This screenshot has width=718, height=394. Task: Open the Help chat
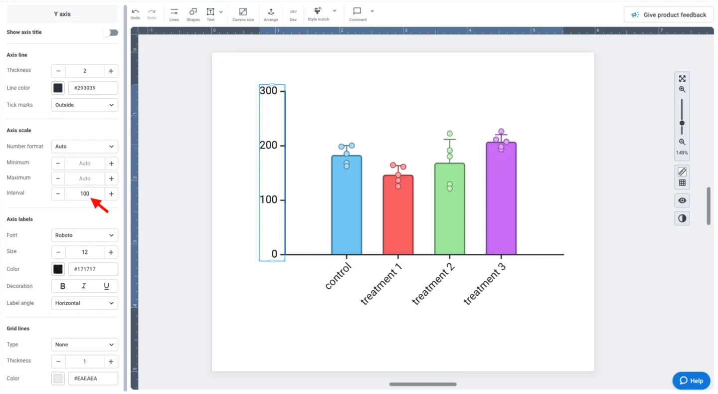pyautogui.click(x=691, y=381)
